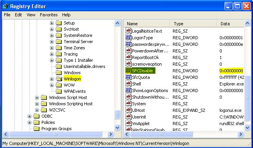Click the Tracing folder icon

(59, 54)
